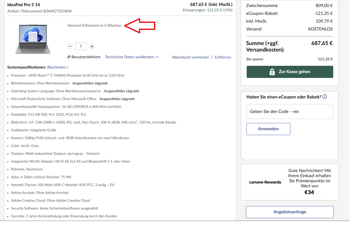The image size is (354, 230).
Task: Click the Security Software spec line
Action: click(x=54, y=208)
